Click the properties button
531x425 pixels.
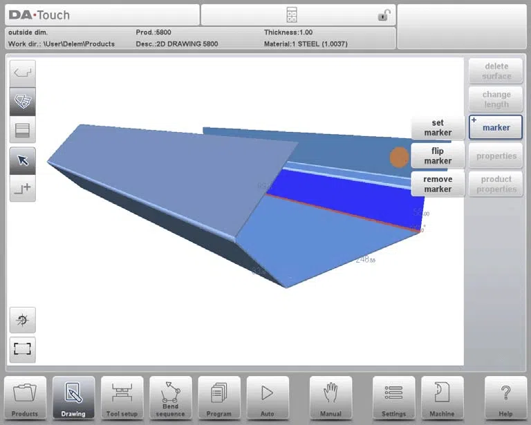[x=496, y=156]
